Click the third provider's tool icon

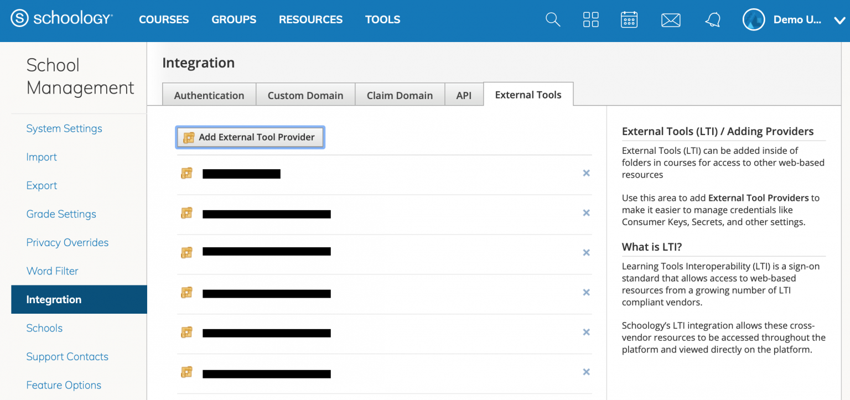(187, 253)
